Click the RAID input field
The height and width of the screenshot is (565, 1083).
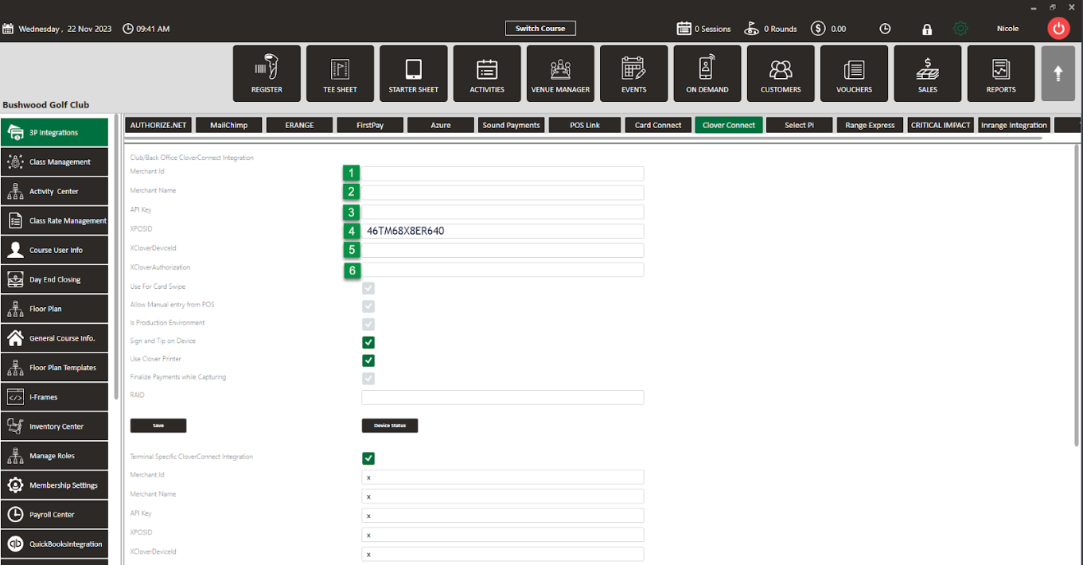coord(502,397)
